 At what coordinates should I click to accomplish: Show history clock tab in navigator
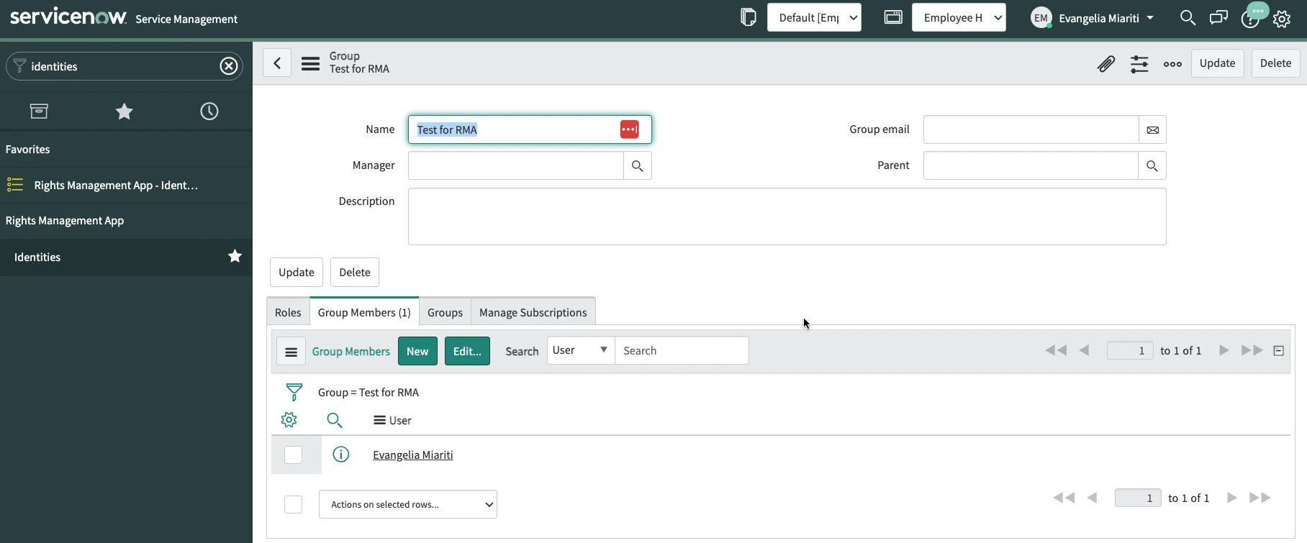click(x=209, y=111)
